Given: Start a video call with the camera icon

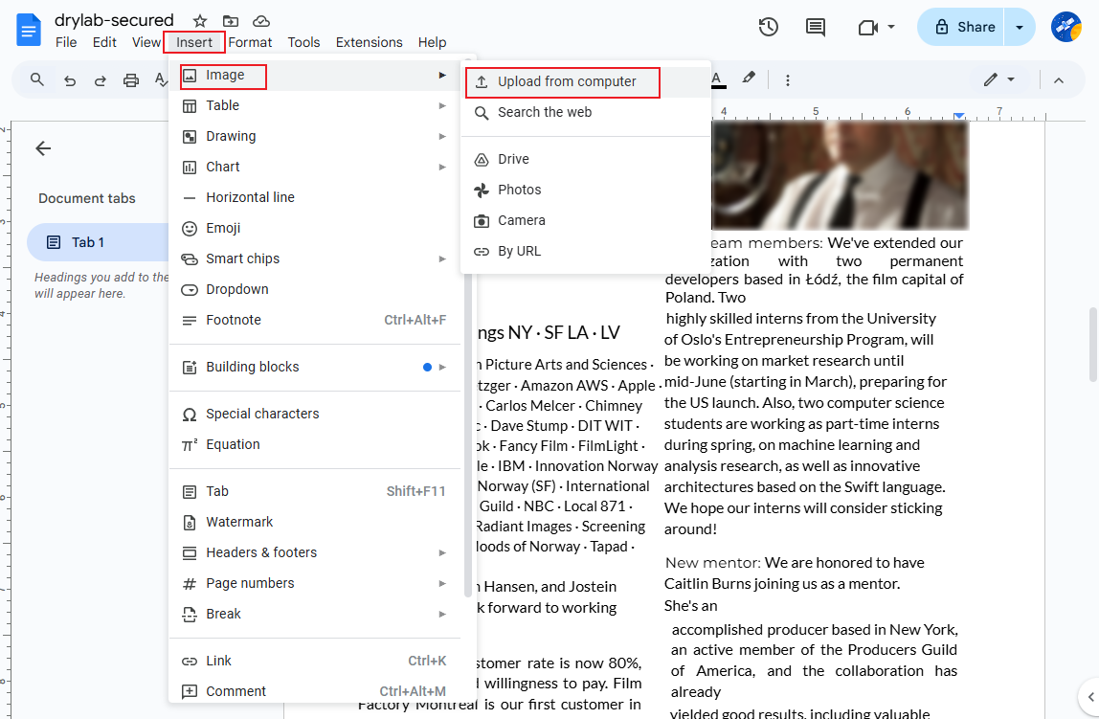Looking at the screenshot, I should click(867, 28).
